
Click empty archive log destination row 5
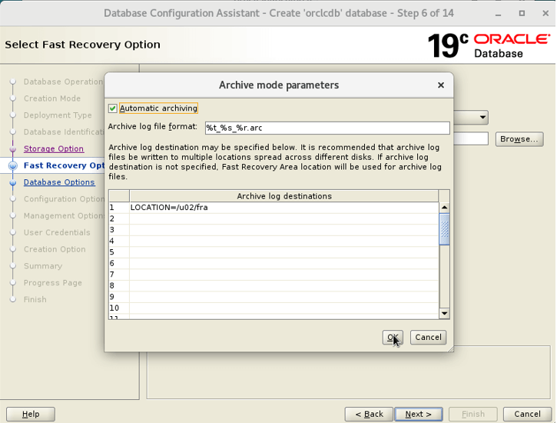click(x=283, y=252)
